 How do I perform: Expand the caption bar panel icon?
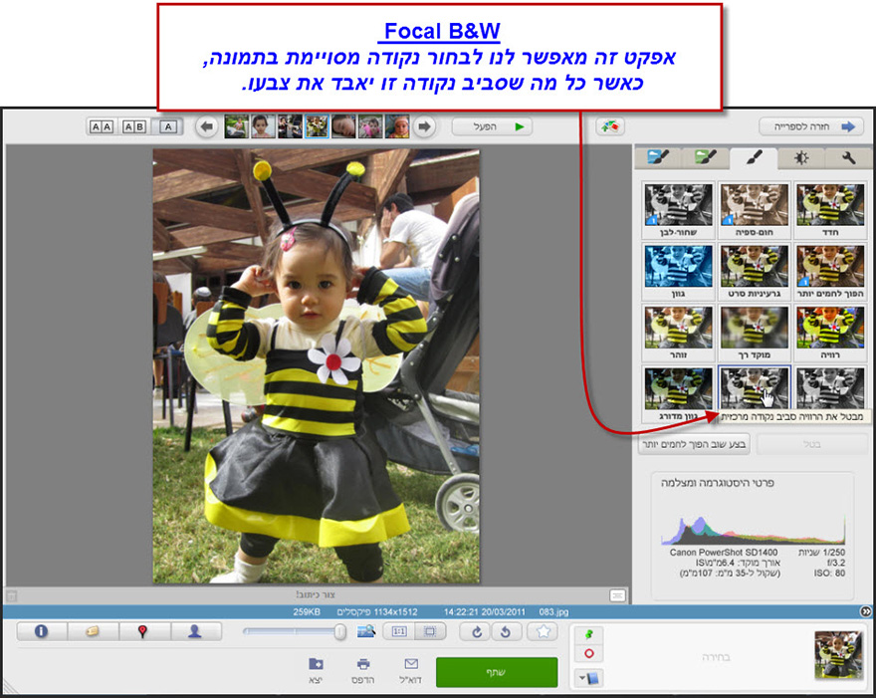[617, 594]
